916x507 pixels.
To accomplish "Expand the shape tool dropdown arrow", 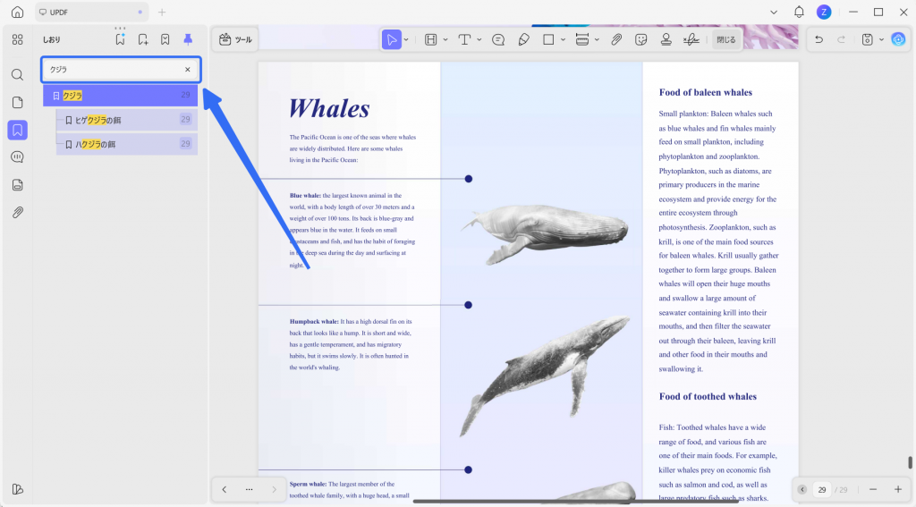I will click(564, 39).
